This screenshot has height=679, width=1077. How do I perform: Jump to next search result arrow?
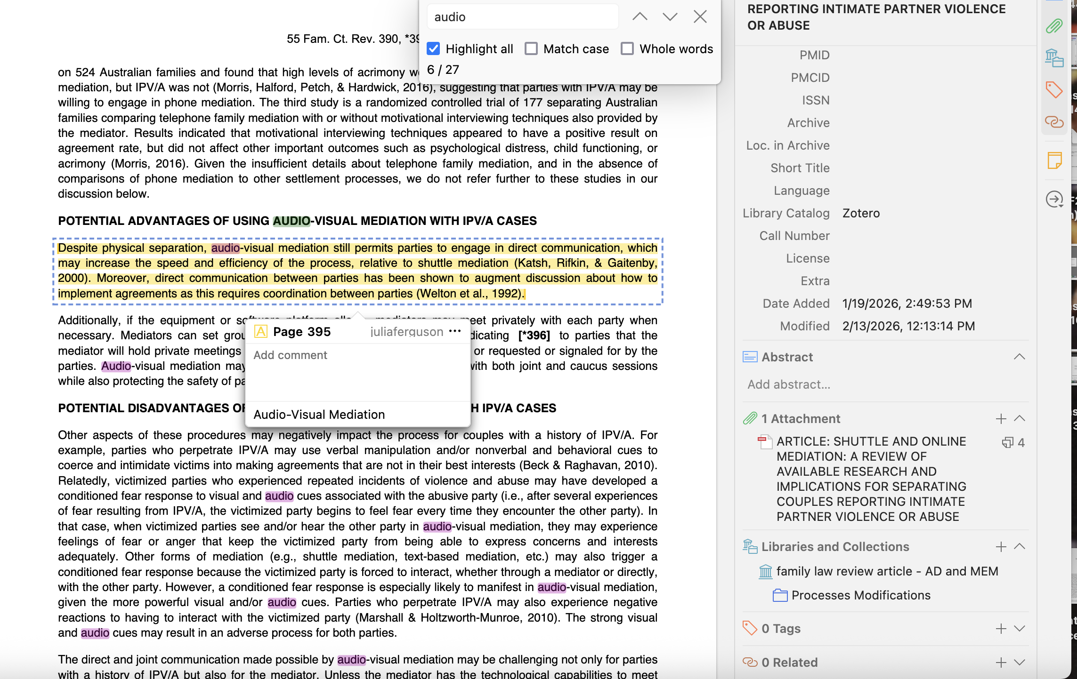670,17
